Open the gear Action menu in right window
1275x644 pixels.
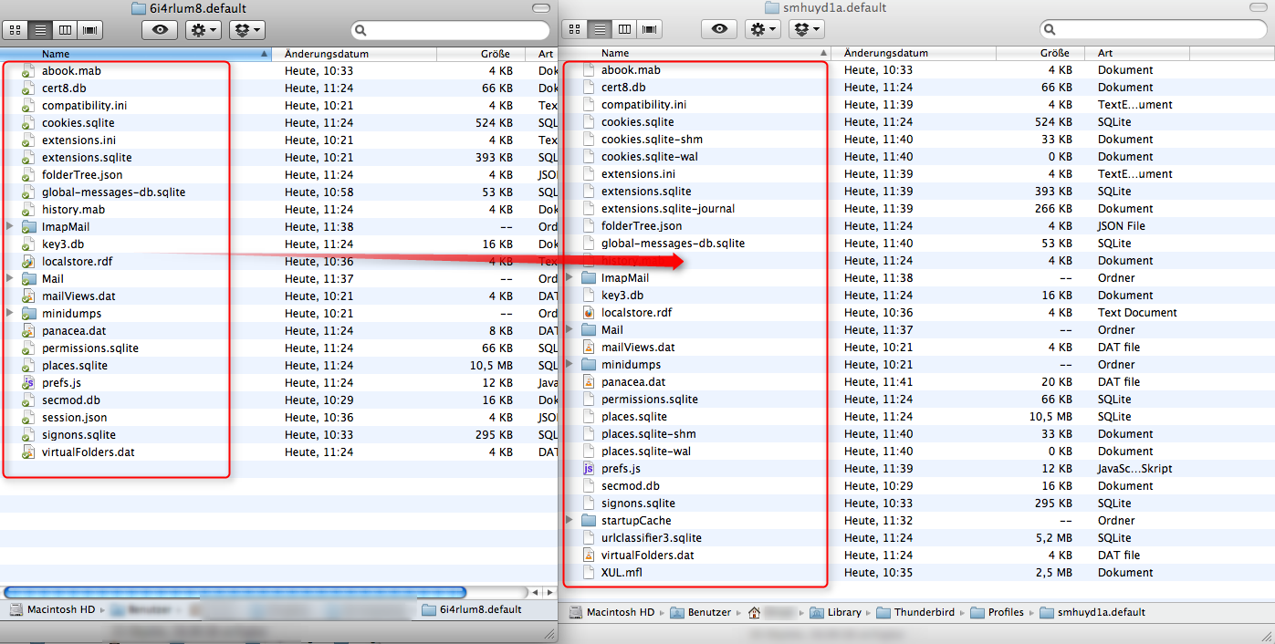pyautogui.click(x=761, y=28)
